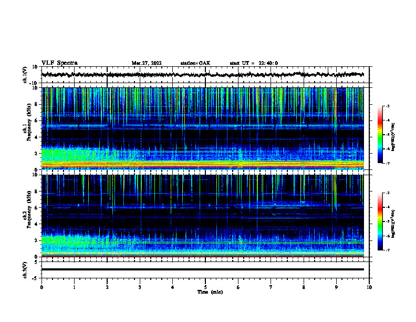Click the time axis tick label "2"
416x322 pixels.
coord(107,287)
